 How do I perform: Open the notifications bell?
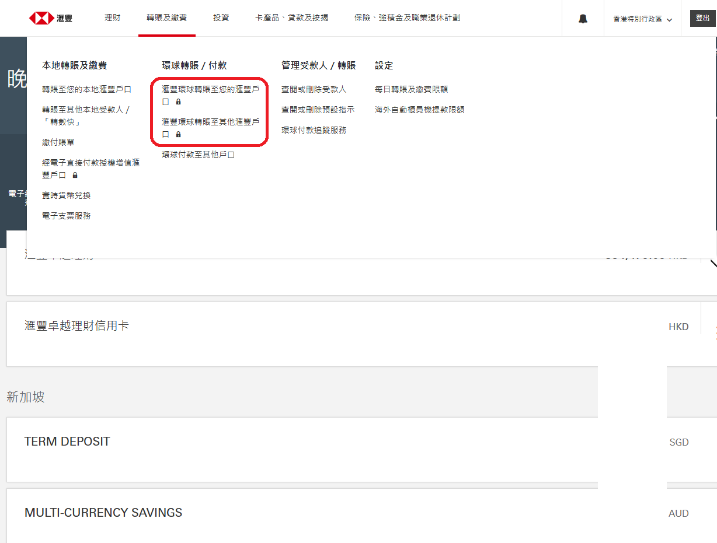point(583,19)
